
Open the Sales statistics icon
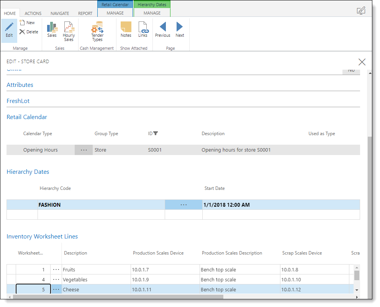tap(52, 29)
